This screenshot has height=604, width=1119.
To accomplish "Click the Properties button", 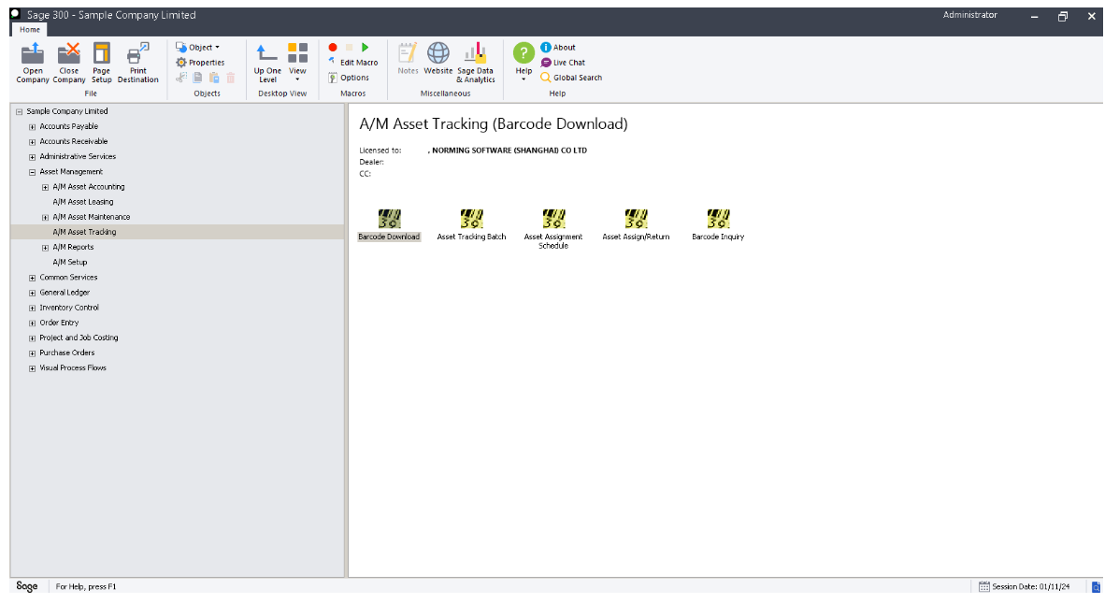I will pos(201,62).
